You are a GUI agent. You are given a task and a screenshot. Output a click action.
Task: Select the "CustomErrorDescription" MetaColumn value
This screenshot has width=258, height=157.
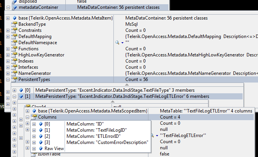point(107,142)
